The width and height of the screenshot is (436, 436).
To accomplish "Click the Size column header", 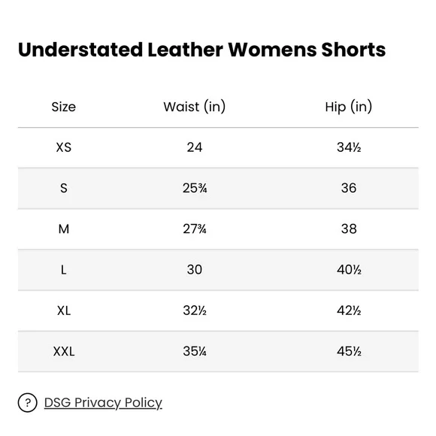I will [64, 107].
